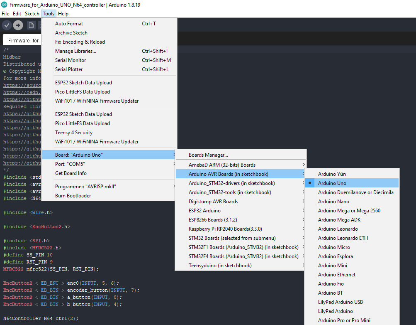Click the #include <Wire.h> code line
Image resolution: width=416 pixels, height=325 pixels.
click(28, 213)
